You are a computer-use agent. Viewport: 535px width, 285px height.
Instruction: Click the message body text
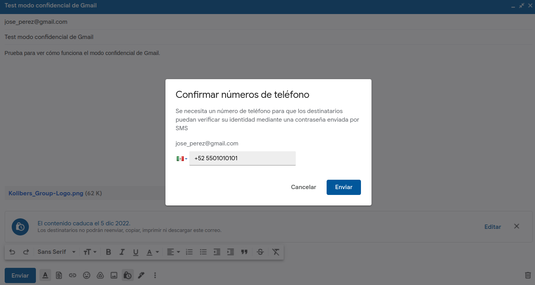click(x=82, y=53)
